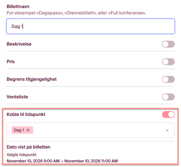Image resolution: width=181 pixels, height=167 pixels.
Task: Switch on the Venteliste toggle
Action: point(168,97)
